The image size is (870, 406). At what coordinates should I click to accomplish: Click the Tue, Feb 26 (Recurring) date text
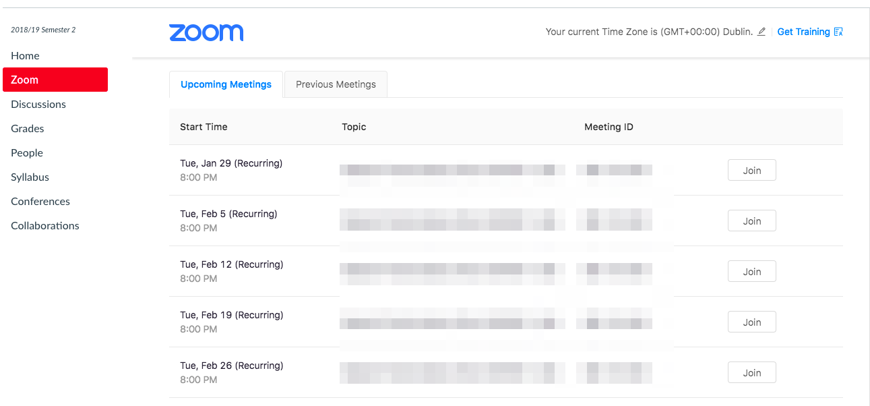231,366
